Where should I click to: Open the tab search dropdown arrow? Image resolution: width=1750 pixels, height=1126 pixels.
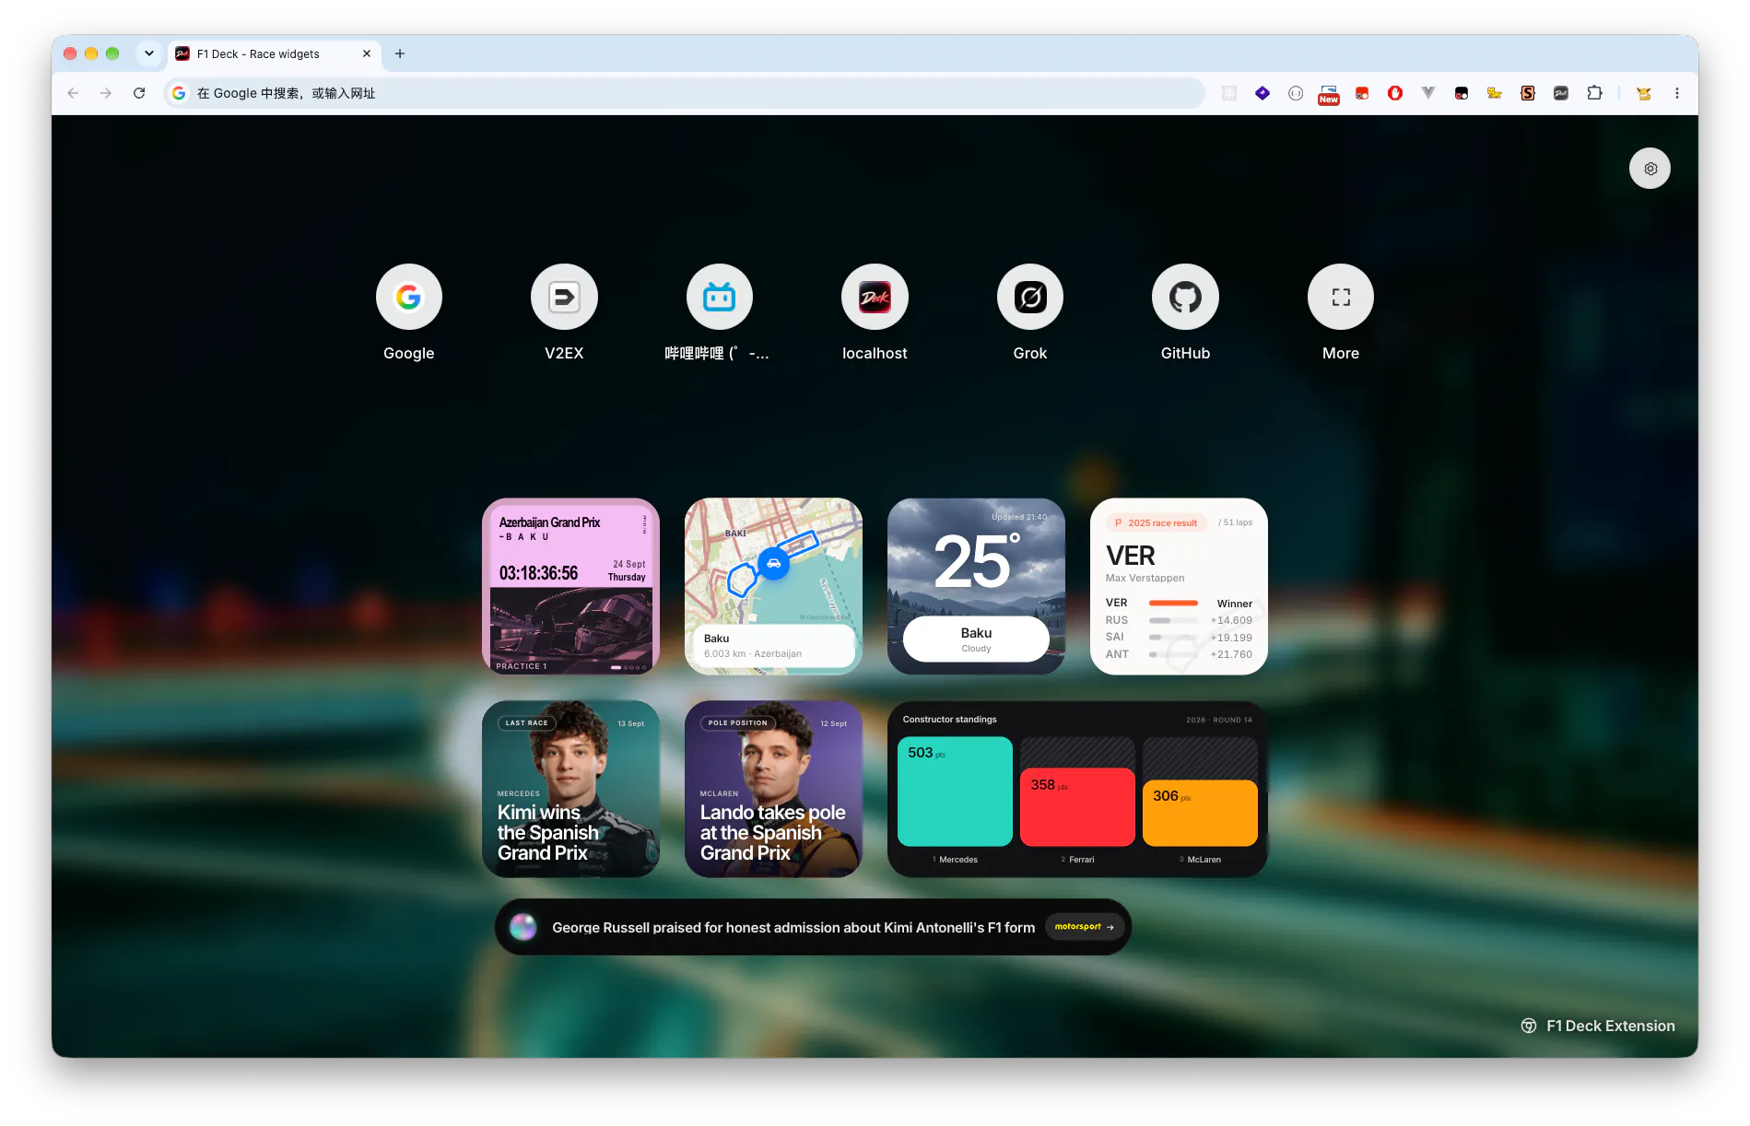149,53
